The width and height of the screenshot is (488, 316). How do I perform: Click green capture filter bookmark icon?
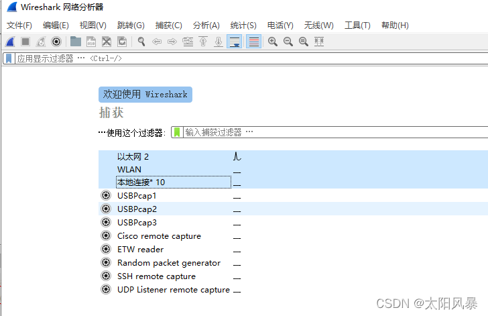tap(177, 132)
